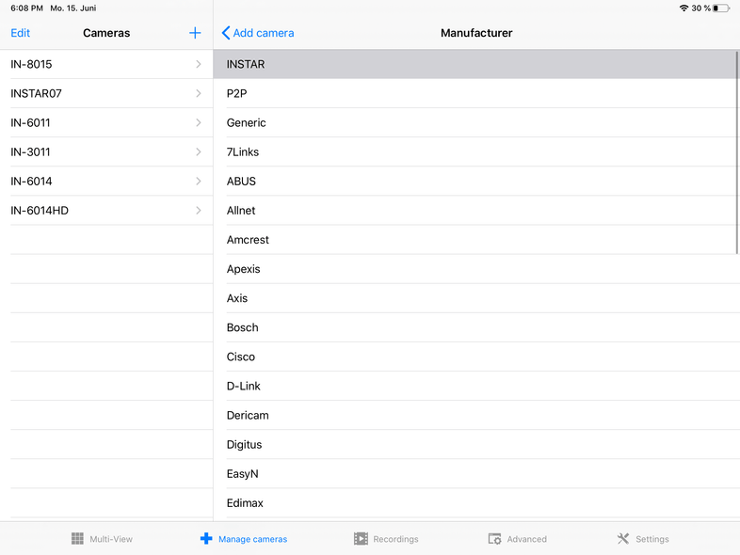Open the Settings tools icon
Image resolution: width=740 pixels, height=555 pixels.
[623, 538]
